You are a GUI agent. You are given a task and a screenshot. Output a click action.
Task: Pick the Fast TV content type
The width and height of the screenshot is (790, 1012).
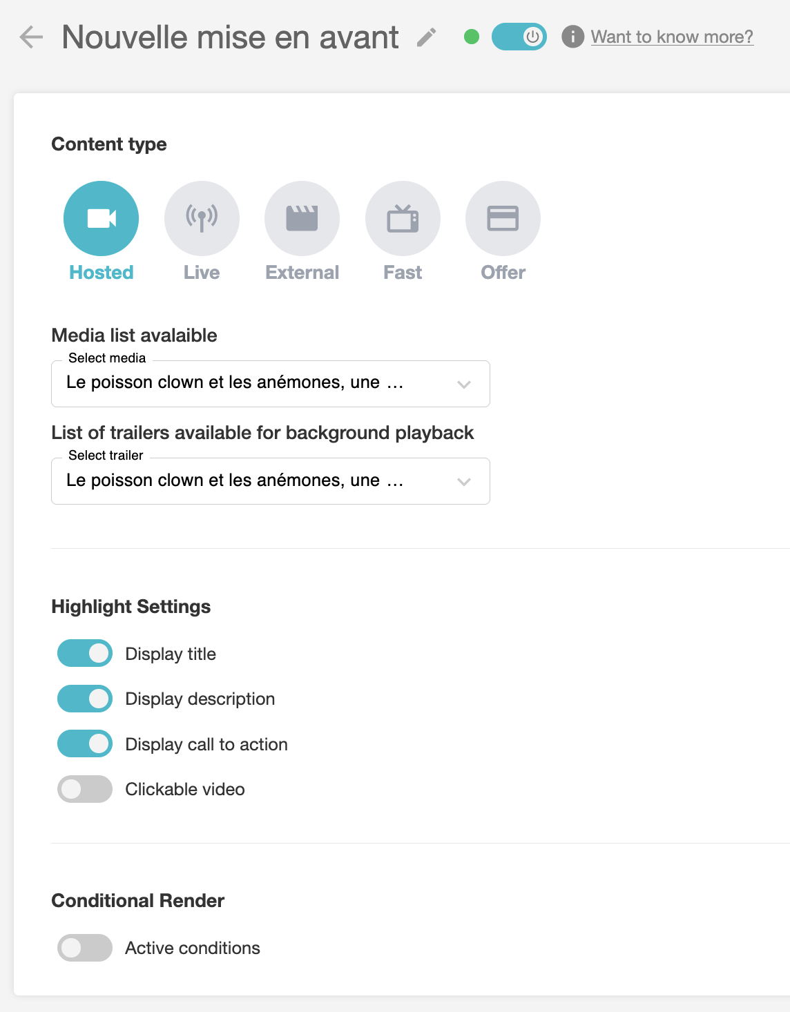pos(403,218)
